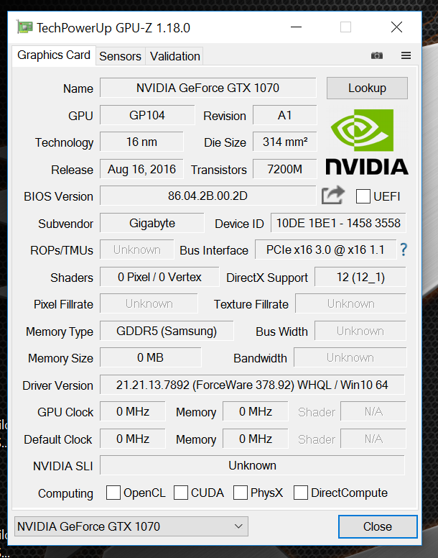Click the Bandwidth Unknown field
Screen dimensions: 438x558
(x=350, y=357)
